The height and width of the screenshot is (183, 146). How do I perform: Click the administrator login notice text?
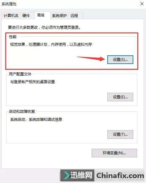click(x=44, y=28)
